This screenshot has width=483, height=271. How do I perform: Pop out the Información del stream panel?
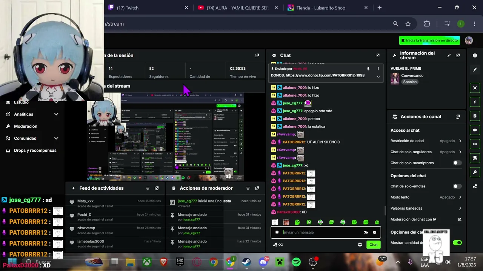tap(458, 55)
